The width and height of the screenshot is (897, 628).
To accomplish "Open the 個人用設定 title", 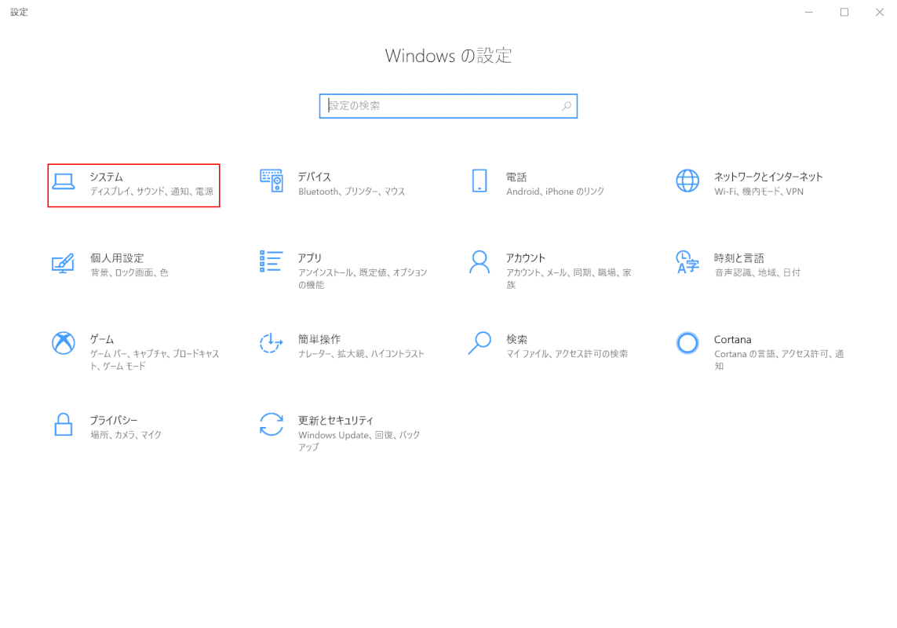I will [117, 258].
